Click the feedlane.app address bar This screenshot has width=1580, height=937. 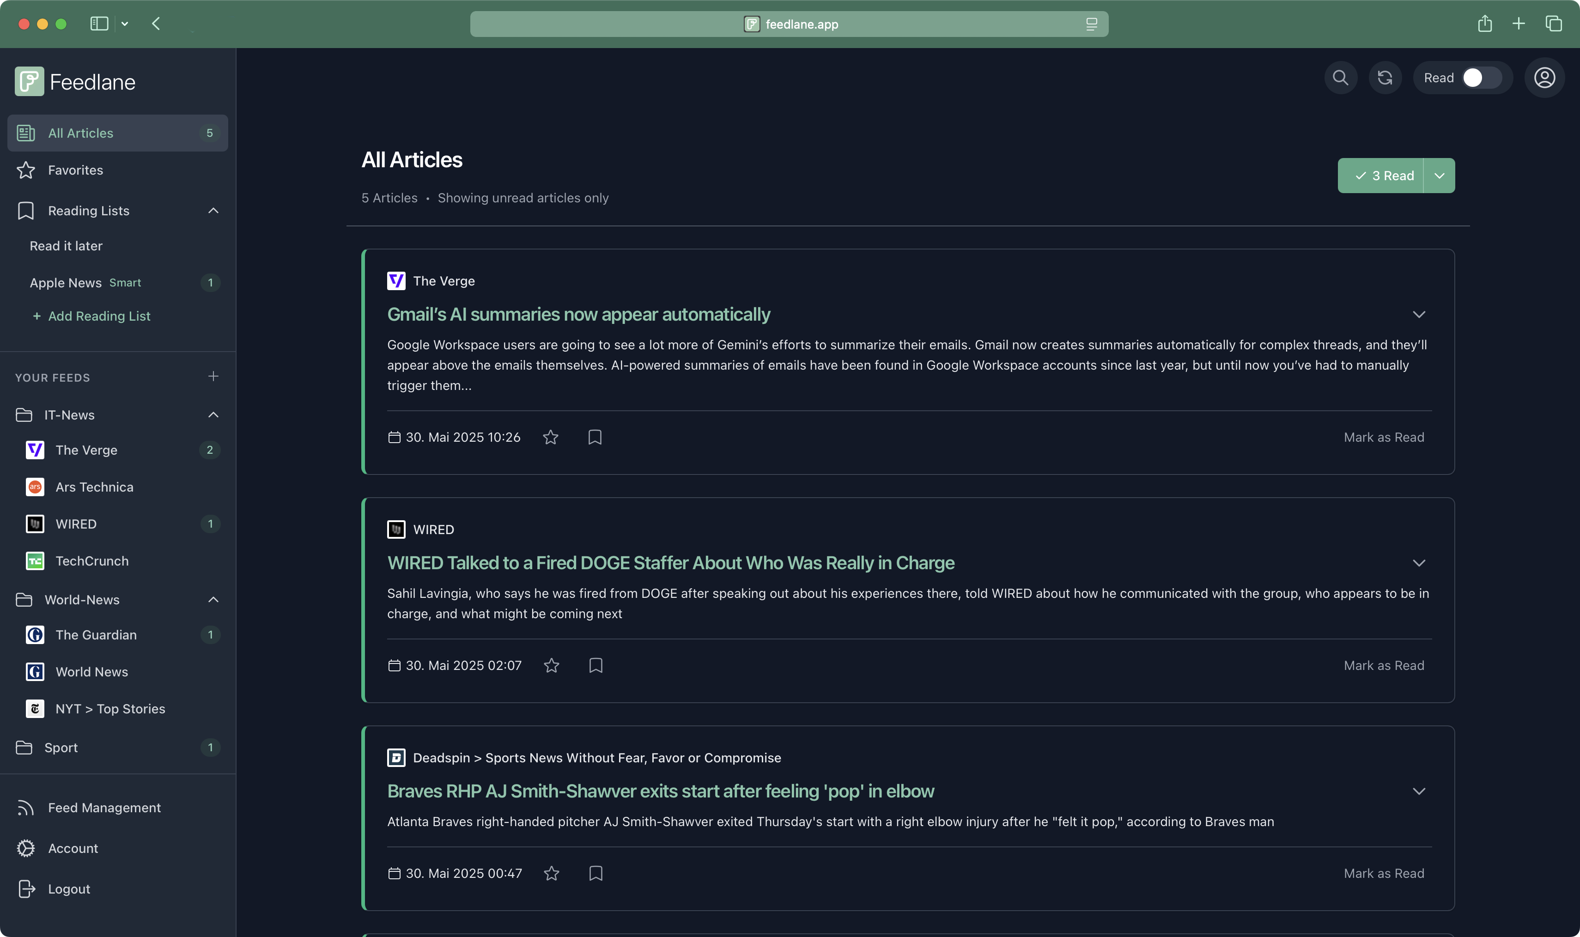click(x=789, y=24)
